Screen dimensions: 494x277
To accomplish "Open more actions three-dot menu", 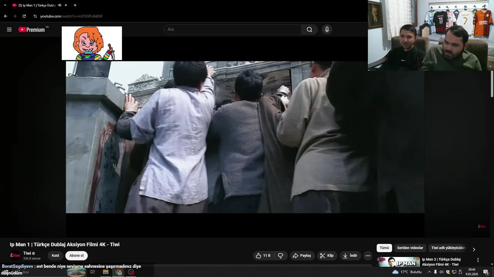I will tap(368, 255).
